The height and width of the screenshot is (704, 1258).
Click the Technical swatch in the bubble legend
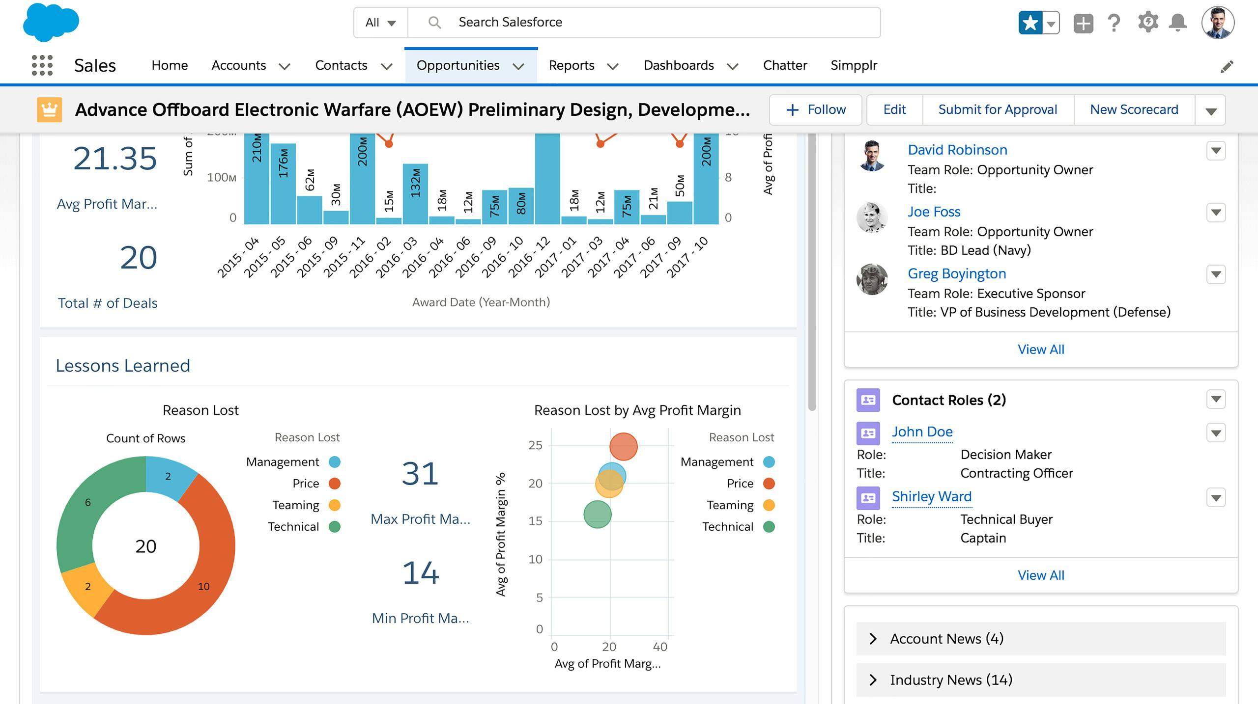click(x=769, y=527)
